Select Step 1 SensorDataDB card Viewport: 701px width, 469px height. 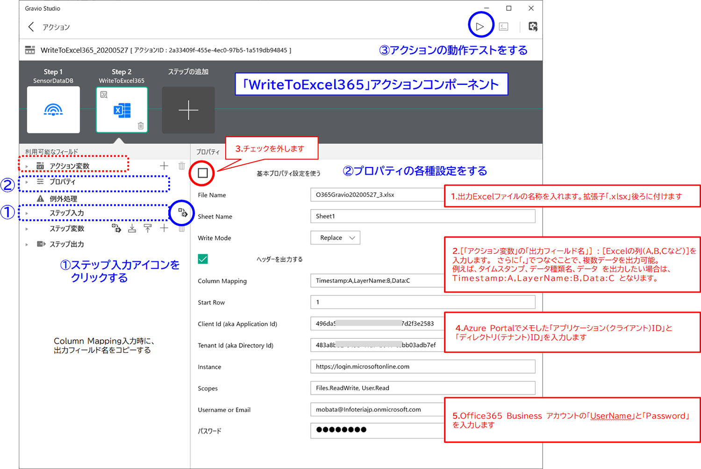click(x=53, y=110)
